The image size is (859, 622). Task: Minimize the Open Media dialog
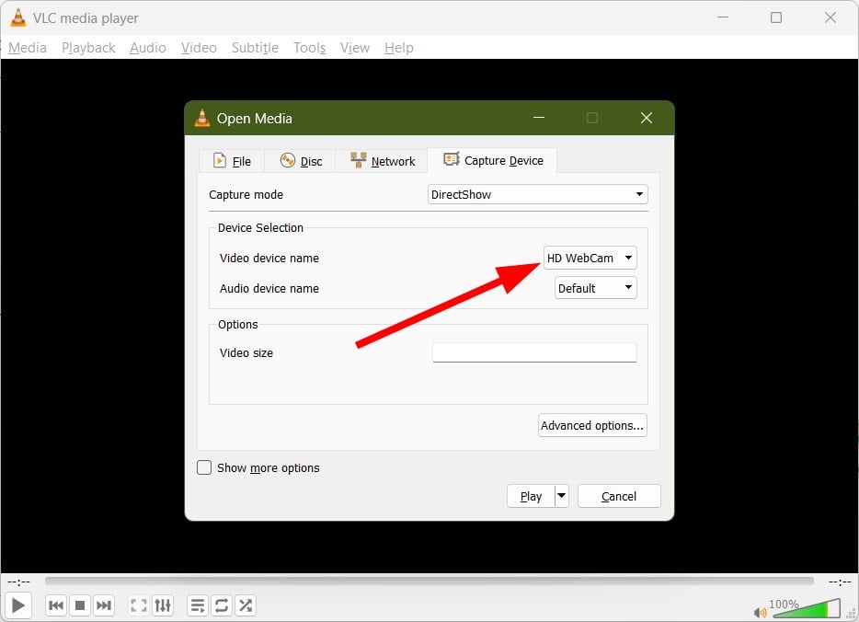[x=539, y=118]
